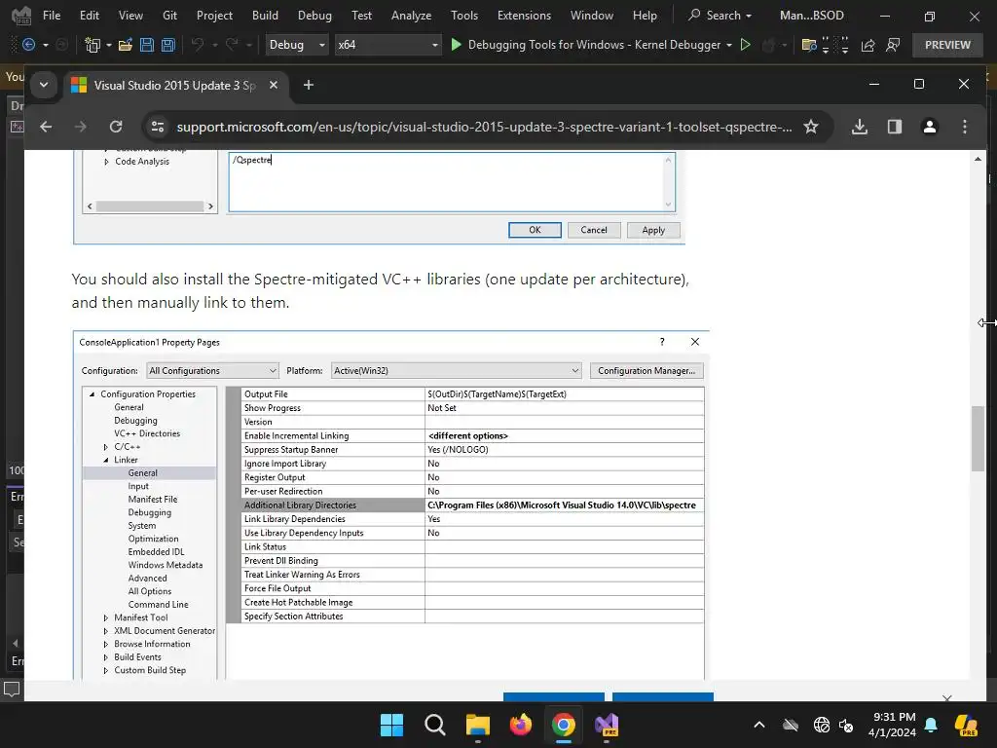Open the Tools menu
The image size is (997, 748).
point(464,16)
